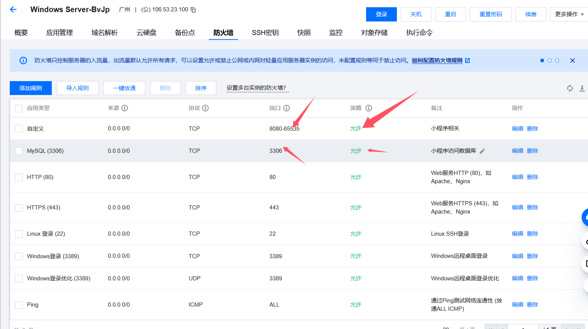The height and width of the screenshot is (329, 588).
Task: Check the 自定义 rule checkbox
Action: 19,129
